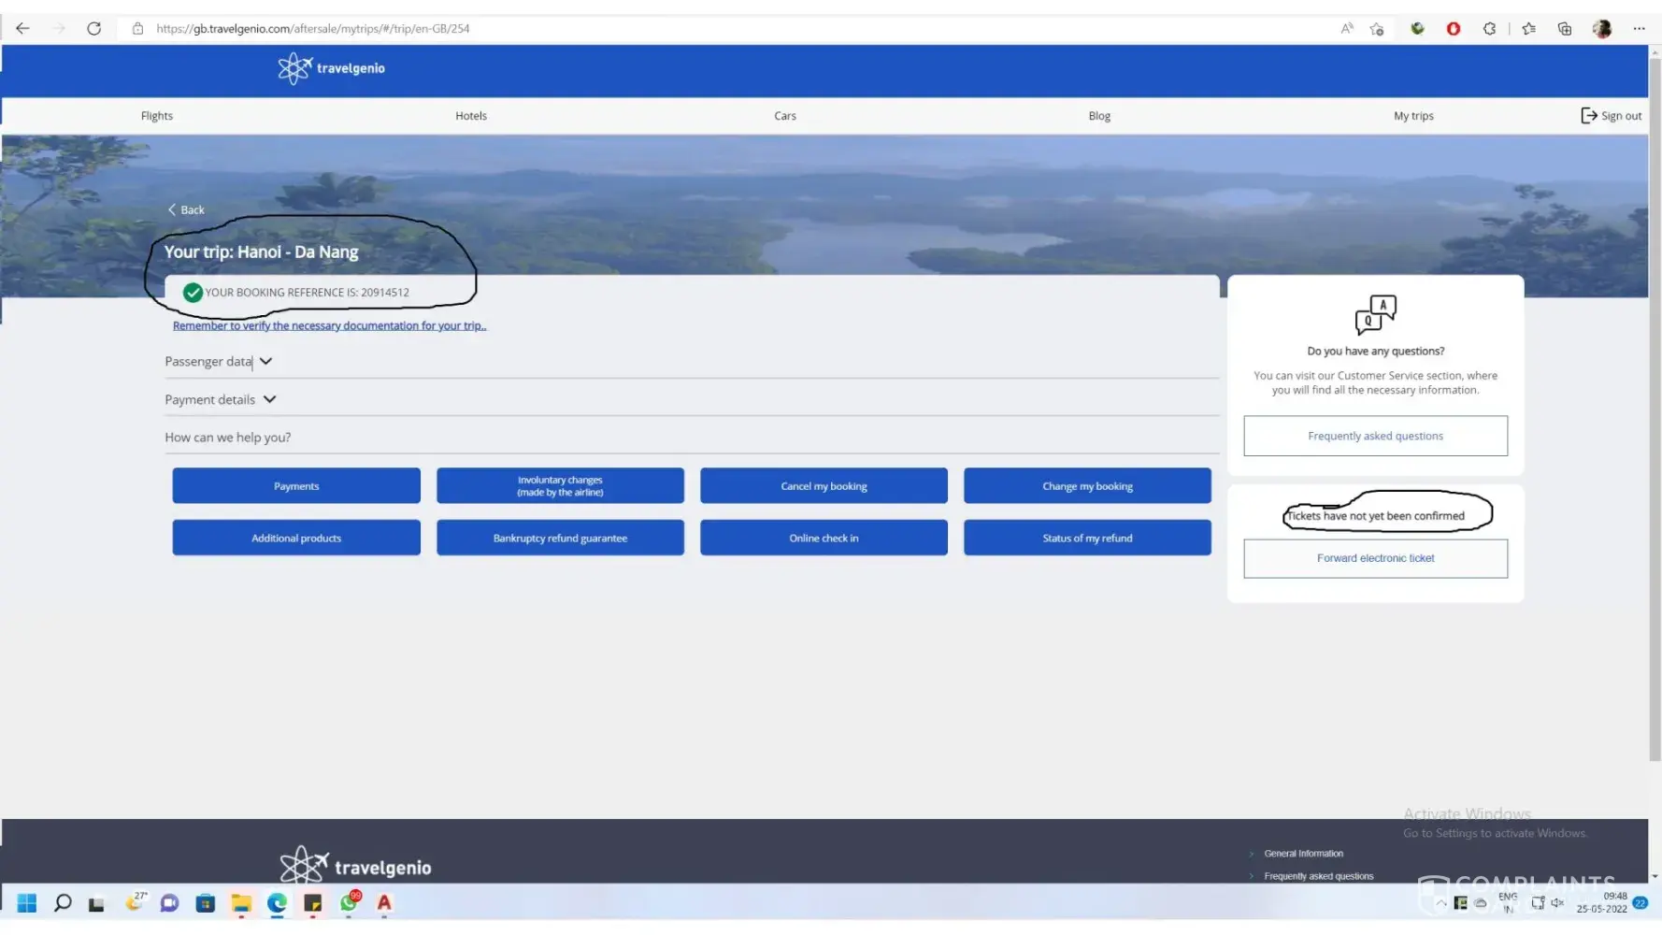Click the browser refresh icon
This screenshot has height=935, width=1662.
(93, 28)
